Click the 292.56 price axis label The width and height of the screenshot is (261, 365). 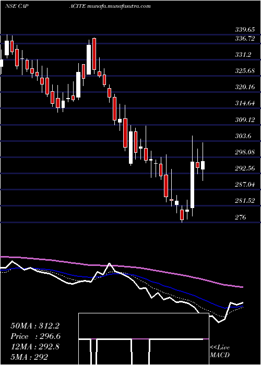click(x=245, y=168)
